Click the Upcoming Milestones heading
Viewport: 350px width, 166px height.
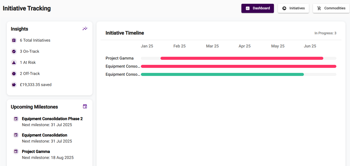point(34,107)
